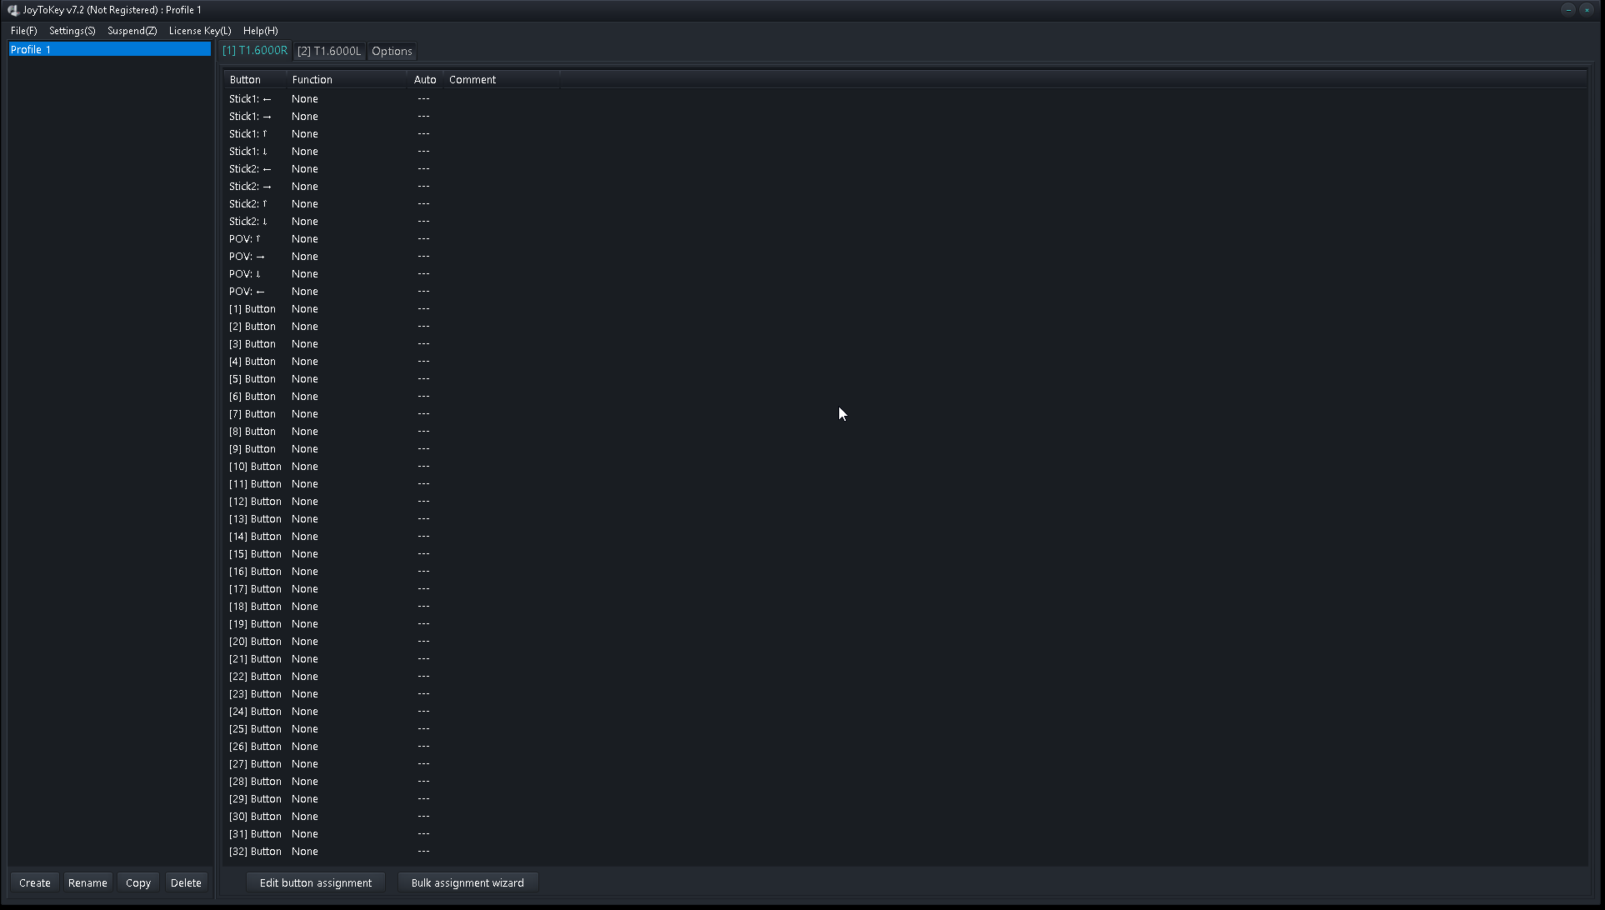Screen dimensions: 1605x910
Task: Switch to the Options tab
Action: tap(391, 51)
